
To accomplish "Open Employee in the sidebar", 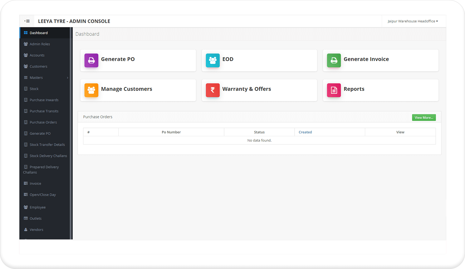I will point(45,207).
